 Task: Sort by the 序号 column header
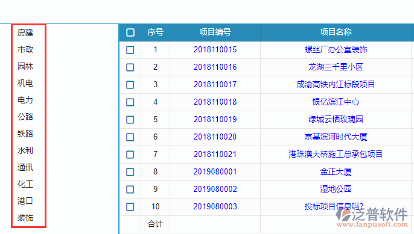(x=155, y=32)
